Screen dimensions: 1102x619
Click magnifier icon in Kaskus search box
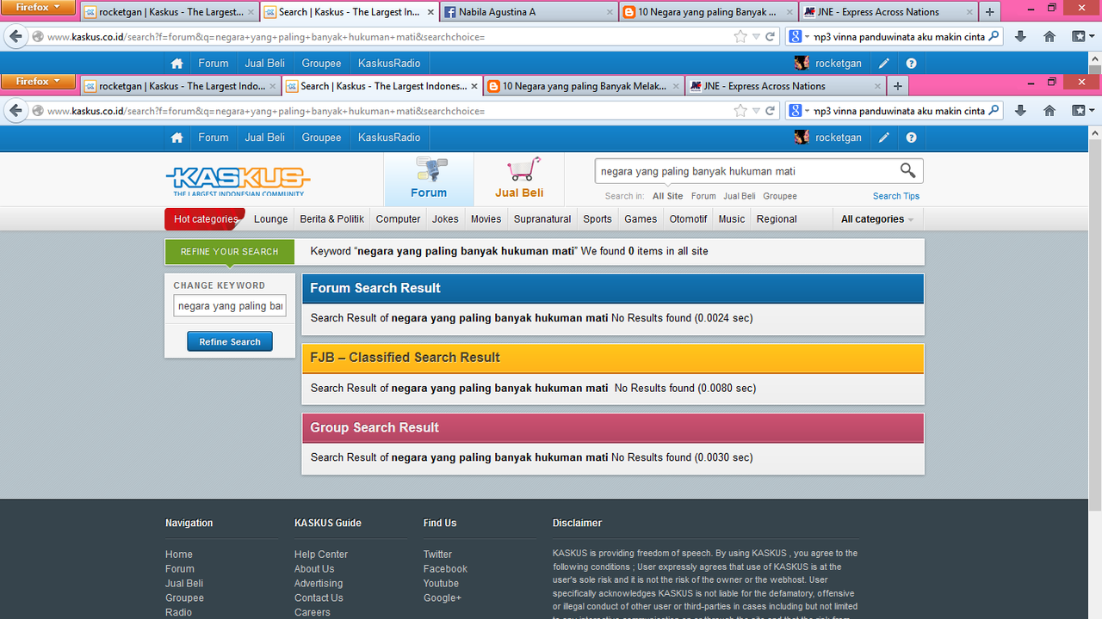tap(908, 170)
